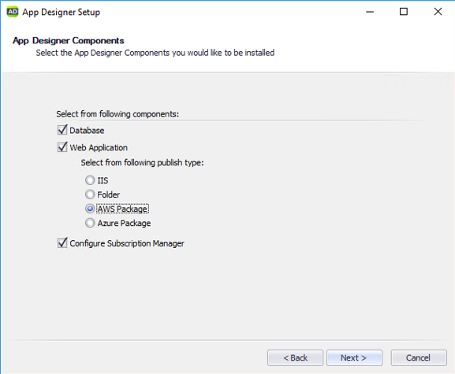Return to previous page with Back

click(295, 357)
